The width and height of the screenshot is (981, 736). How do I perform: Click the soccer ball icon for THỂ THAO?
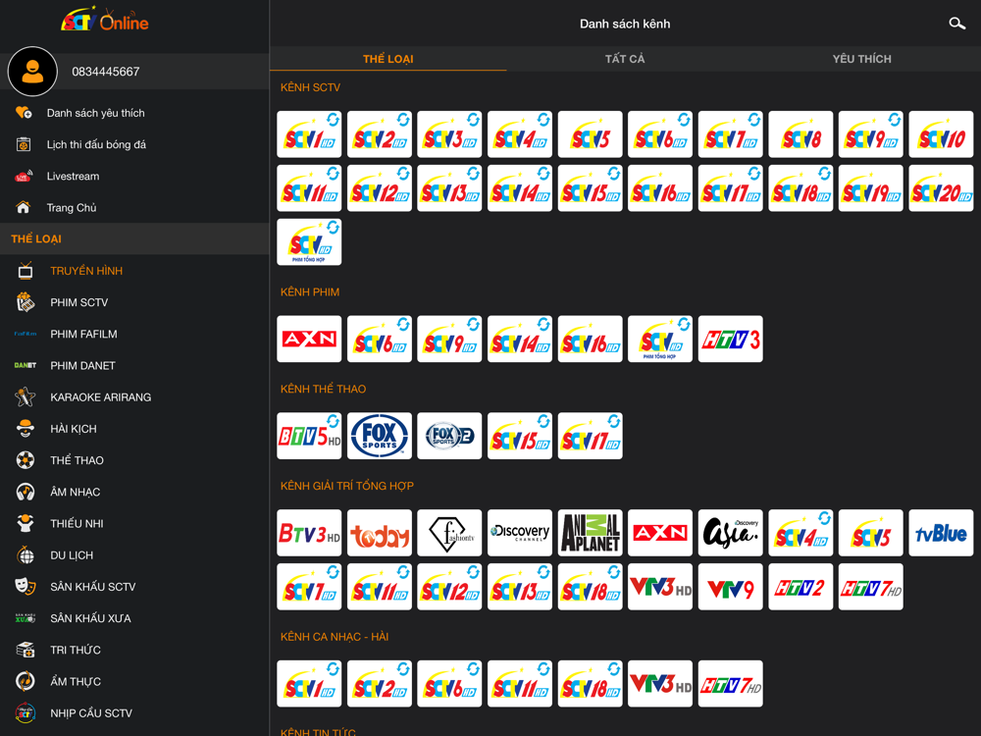point(26,460)
